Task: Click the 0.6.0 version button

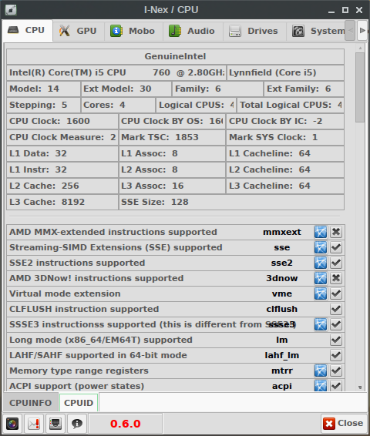Action: (x=125, y=424)
